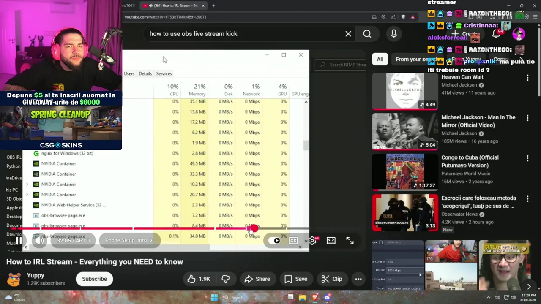Toggle closed captions CC button

[293, 241]
